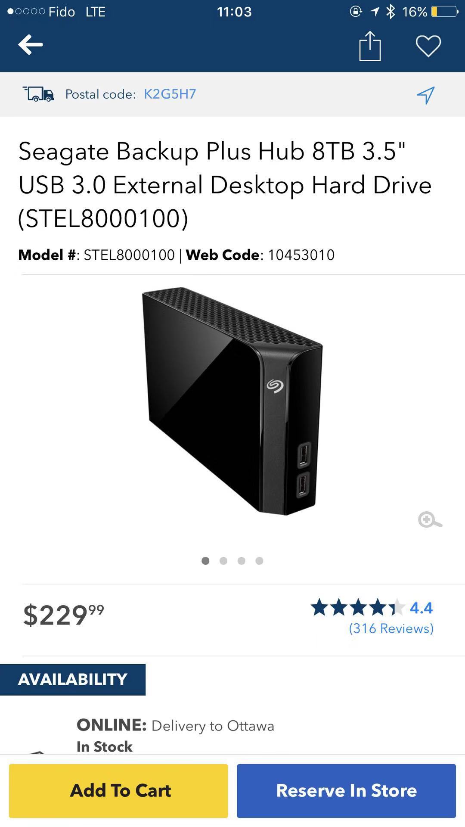Viewport: 465px width, 827px height.
Task: Switch to second product image dot
Action: pyautogui.click(x=223, y=560)
